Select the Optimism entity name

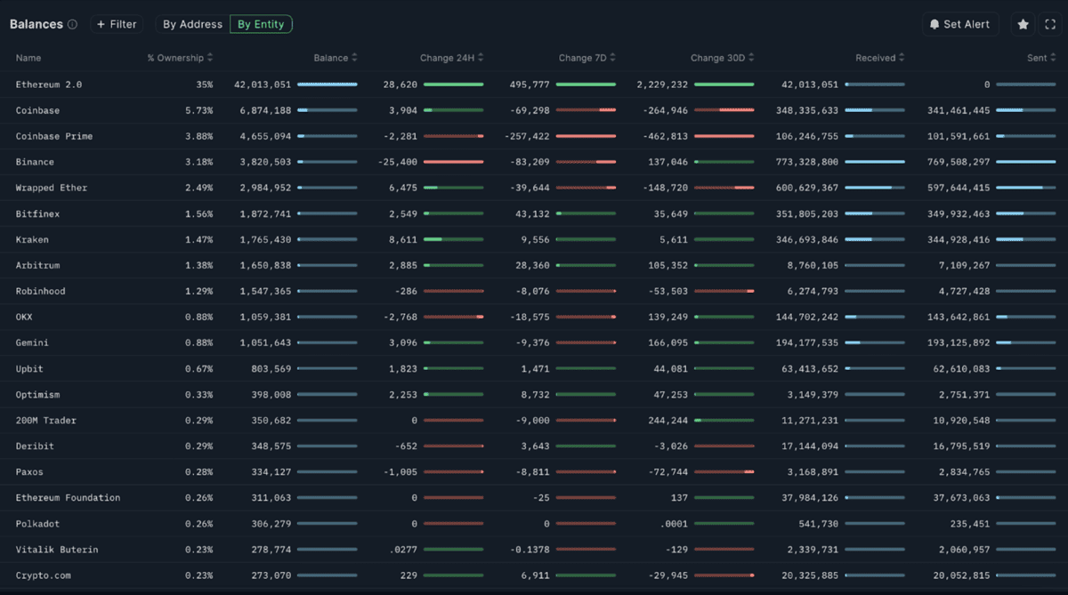coord(37,394)
